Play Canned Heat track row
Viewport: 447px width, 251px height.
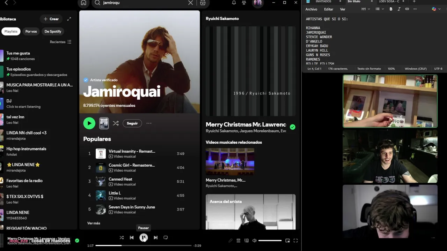tap(139, 181)
